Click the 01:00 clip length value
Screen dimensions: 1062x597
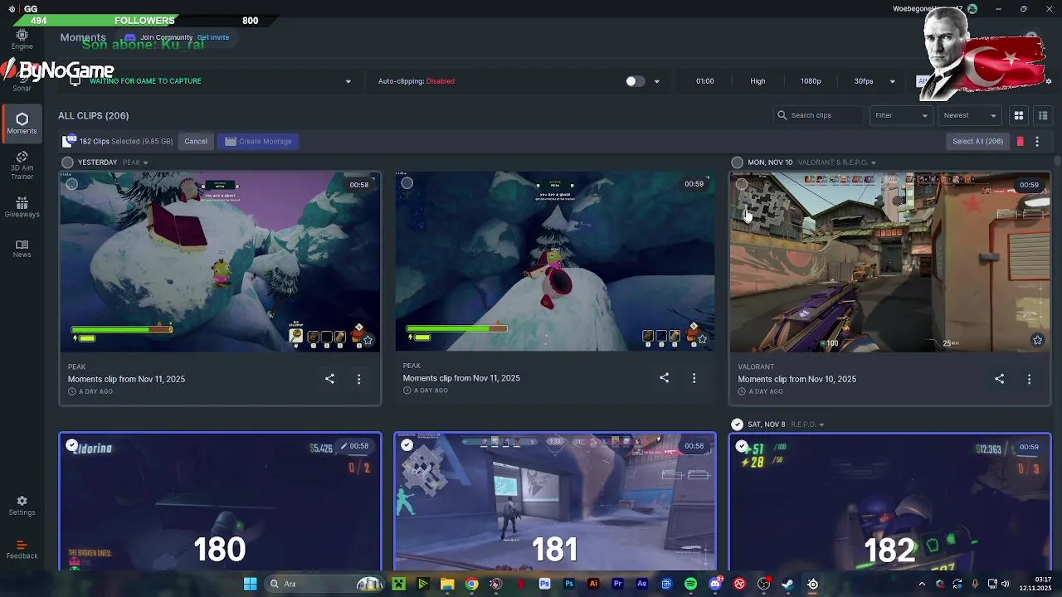pyautogui.click(x=704, y=81)
